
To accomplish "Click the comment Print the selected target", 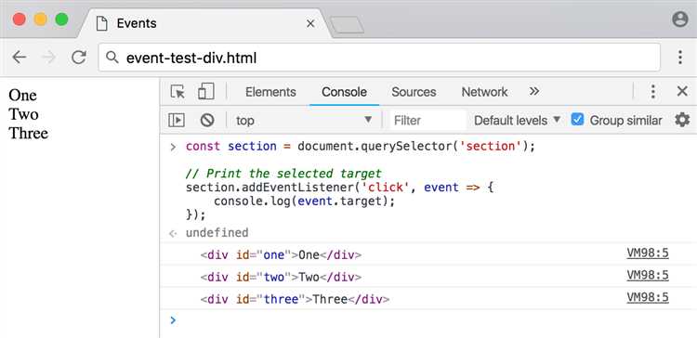I will click(x=283, y=174).
